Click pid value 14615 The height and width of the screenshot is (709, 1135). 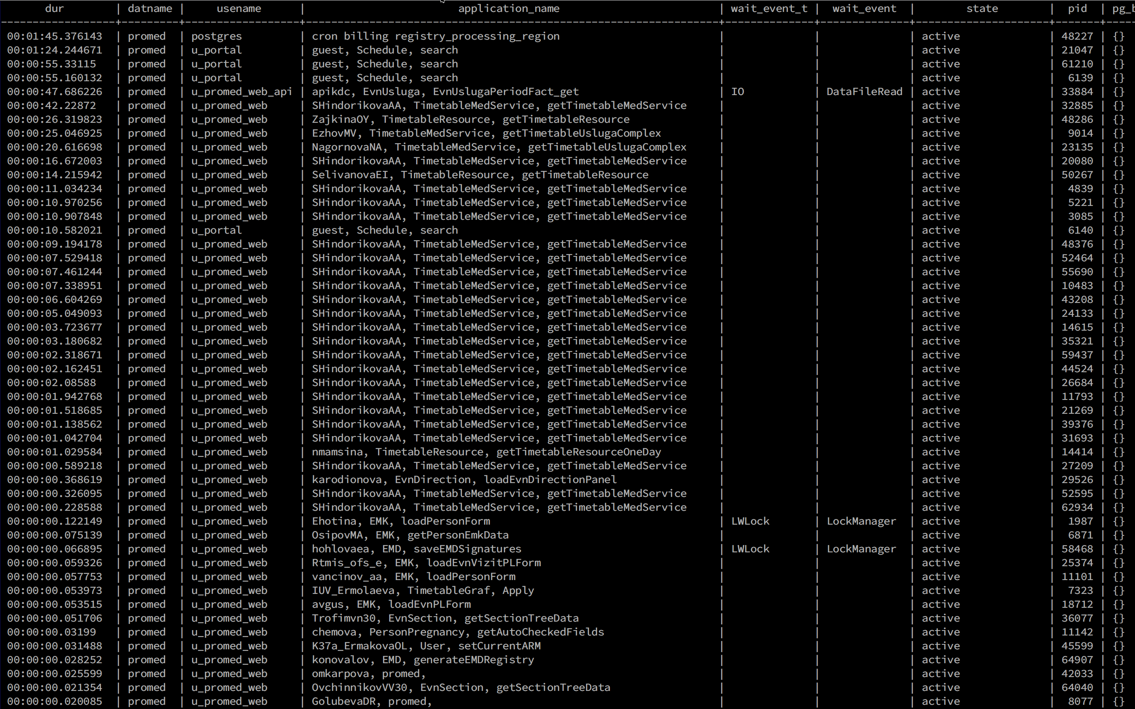coord(1077,327)
